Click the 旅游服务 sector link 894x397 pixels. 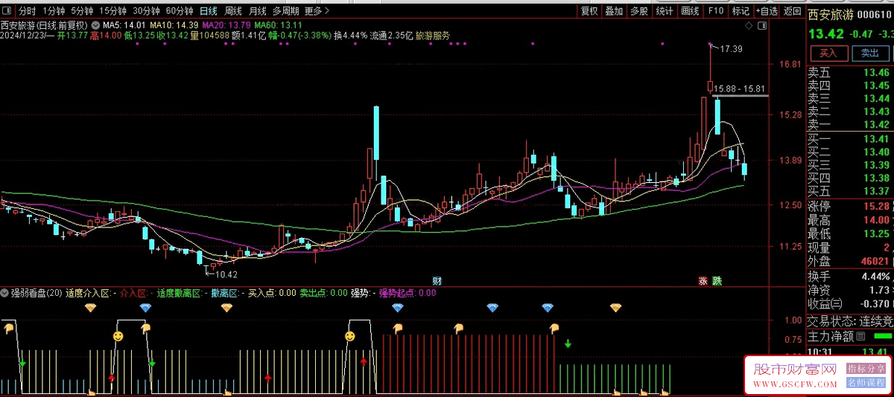click(432, 35)
